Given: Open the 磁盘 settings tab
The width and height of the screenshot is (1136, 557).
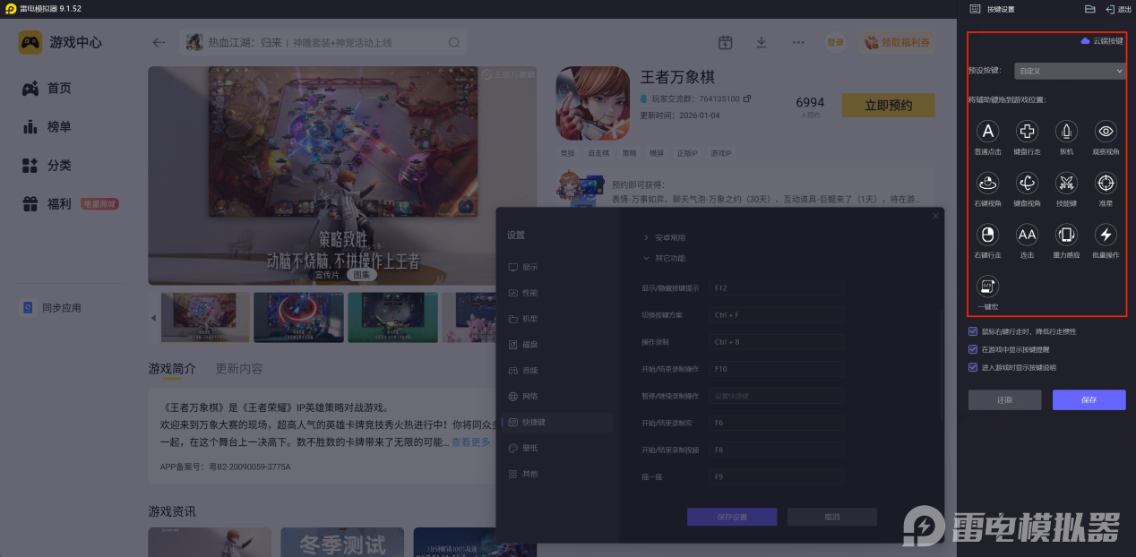Looking at the screenshot, I should (x=555, y=345).
